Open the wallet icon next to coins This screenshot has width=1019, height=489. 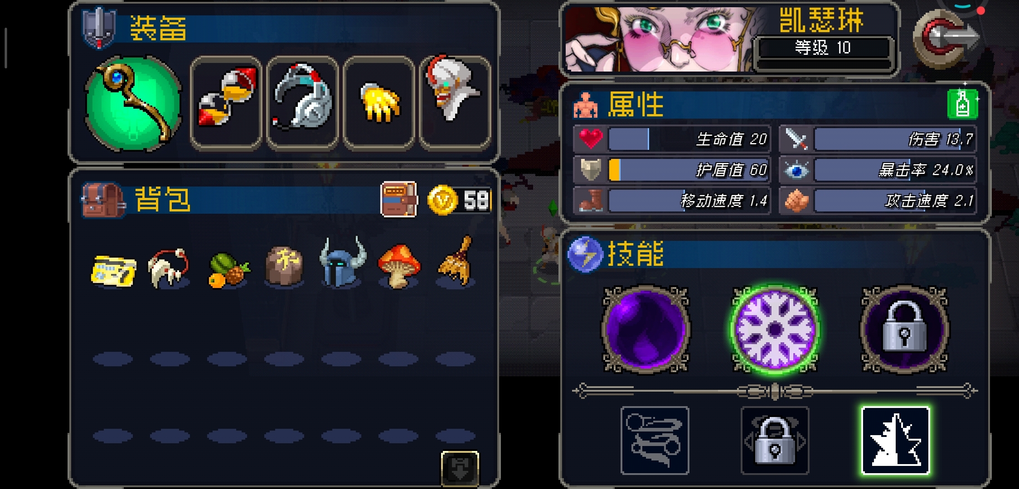[x=399, y=199]
